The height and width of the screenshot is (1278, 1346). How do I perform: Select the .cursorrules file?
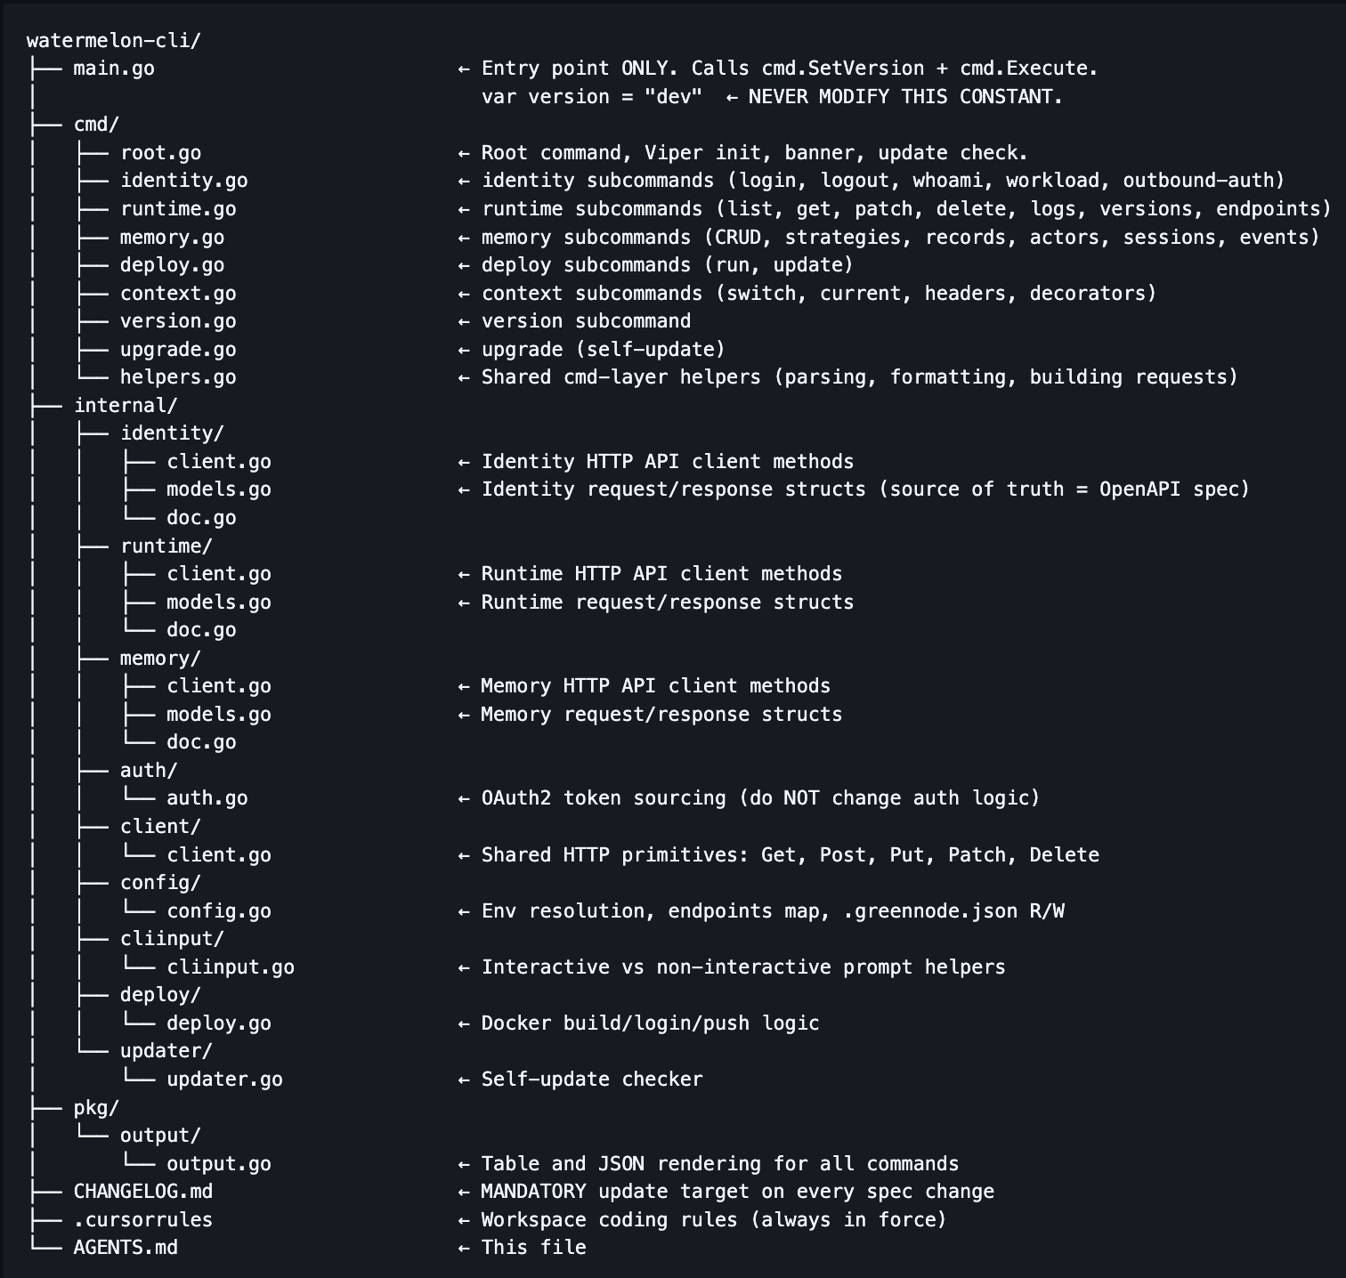(143, 1220)
